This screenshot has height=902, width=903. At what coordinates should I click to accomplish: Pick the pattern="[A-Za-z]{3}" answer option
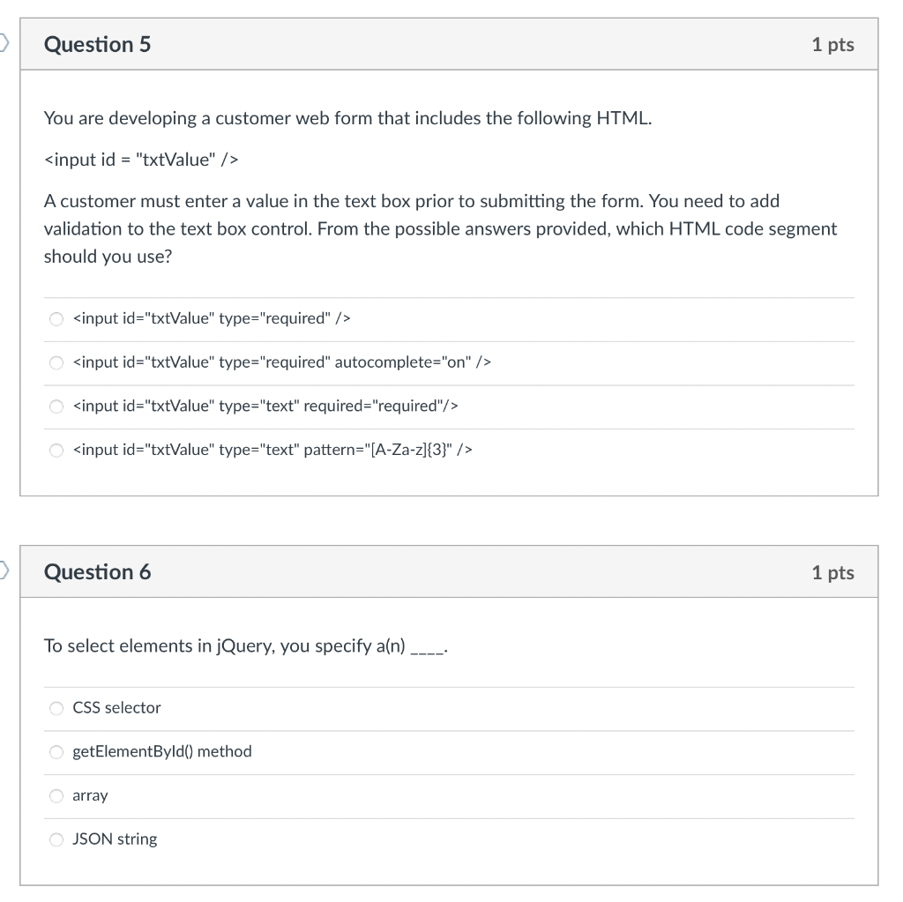[56, 450]
